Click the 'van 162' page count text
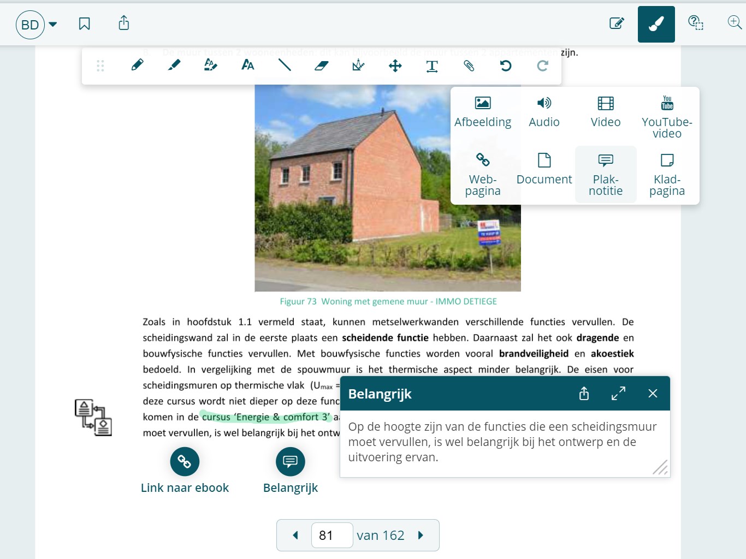The width and height of the screenshot is (746, 559). tap(381, 536)
